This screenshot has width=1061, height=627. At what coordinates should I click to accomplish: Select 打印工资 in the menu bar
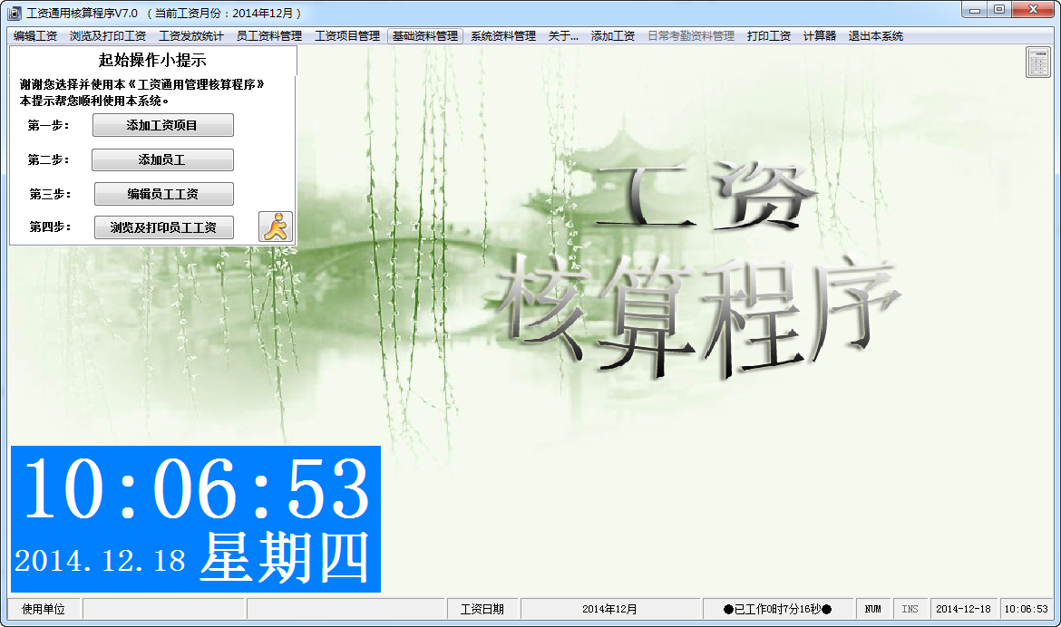pyautogui.click(x=768, y=36)
